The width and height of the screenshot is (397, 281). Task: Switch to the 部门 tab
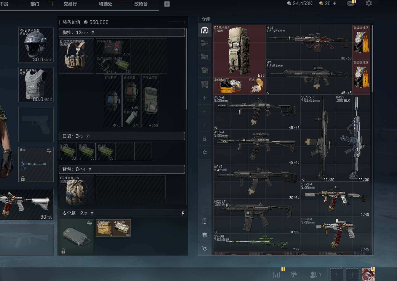click(35, 4)
